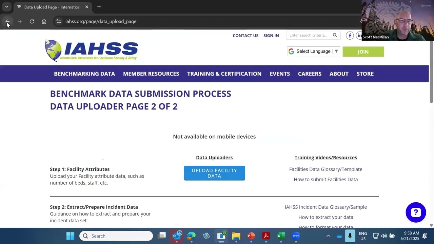Open the tab search chevron
434x244 pixels.
pyautogui.click(x=6, y=7)
